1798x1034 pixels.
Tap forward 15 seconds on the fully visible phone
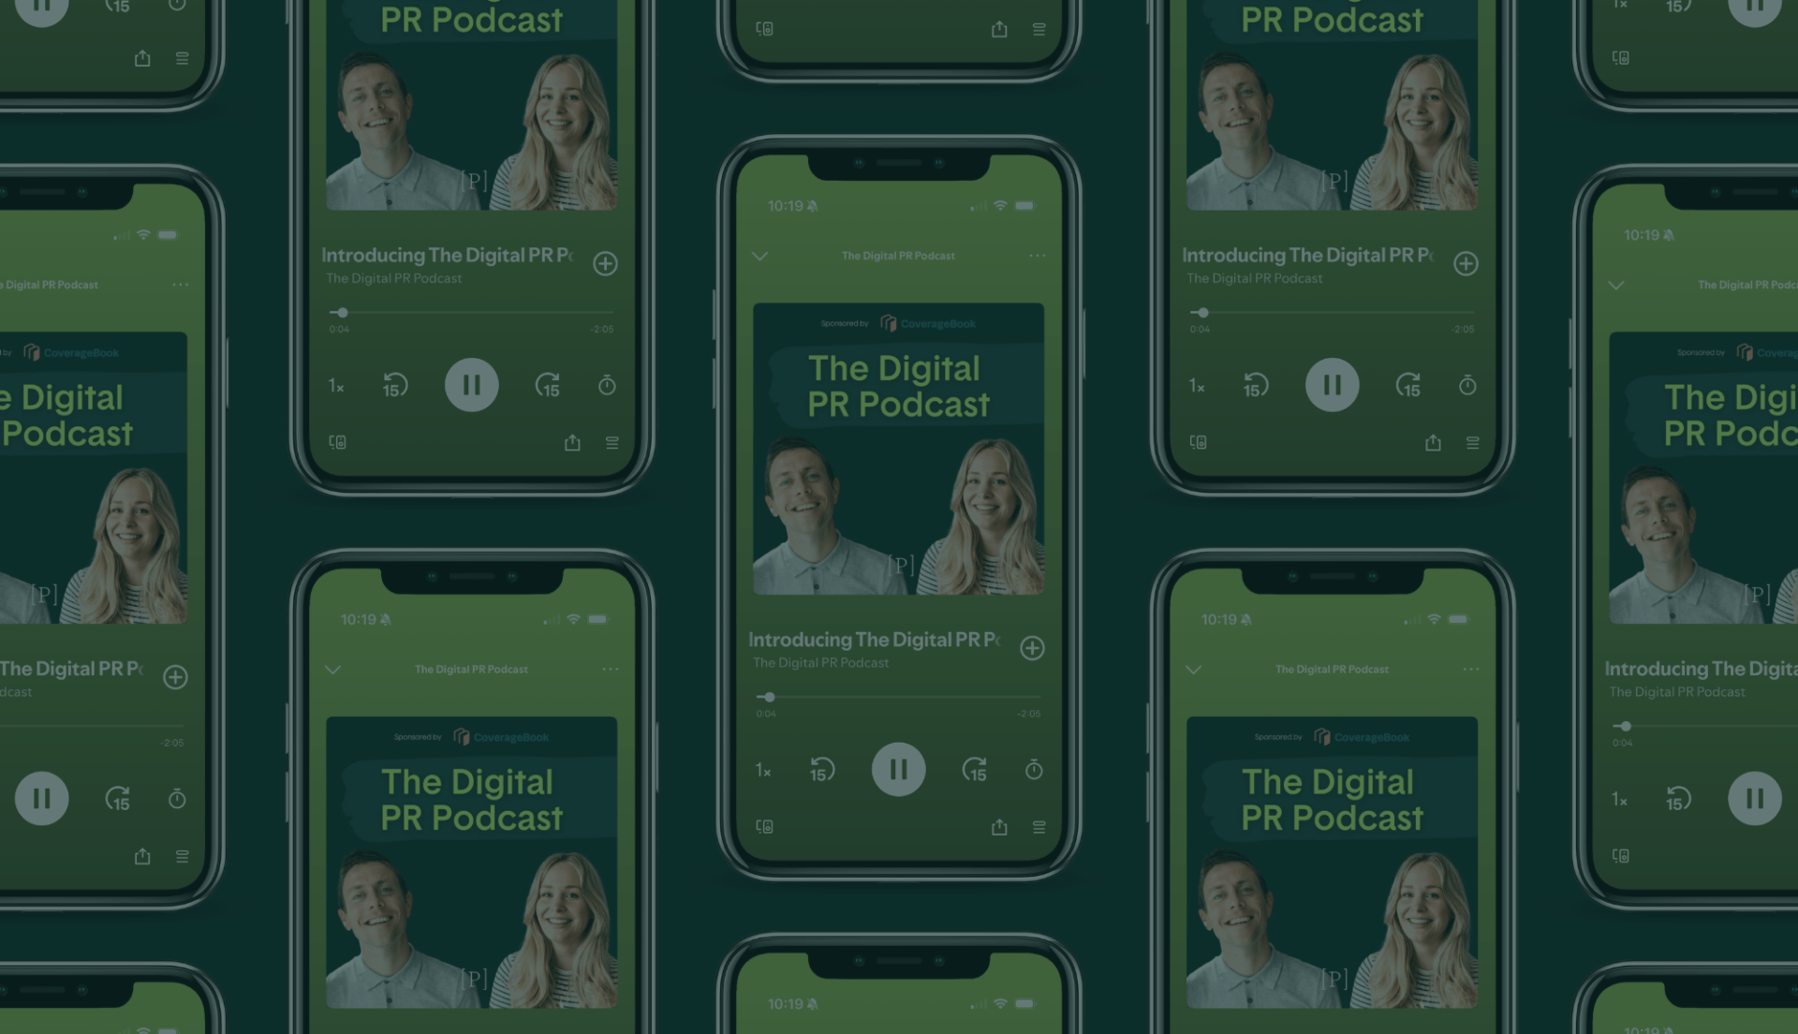[x=975, y=770]
